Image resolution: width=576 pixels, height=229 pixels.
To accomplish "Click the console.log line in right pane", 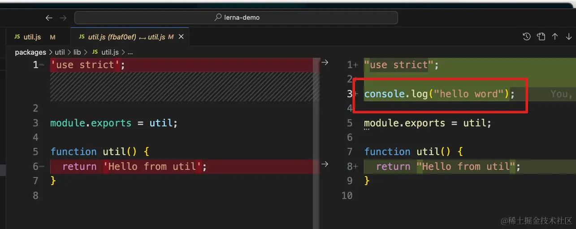I will 439,94.
